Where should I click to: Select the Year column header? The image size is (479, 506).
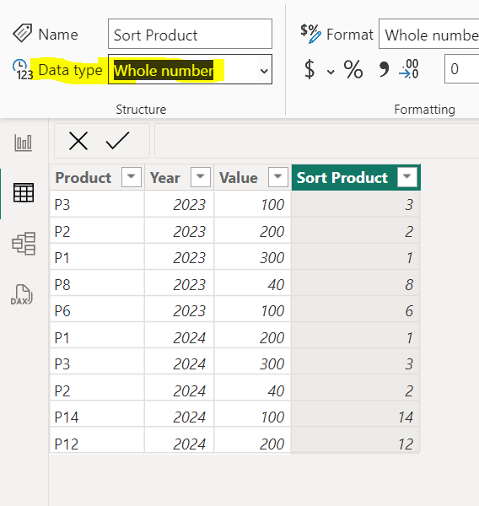[x=179, y=177]
